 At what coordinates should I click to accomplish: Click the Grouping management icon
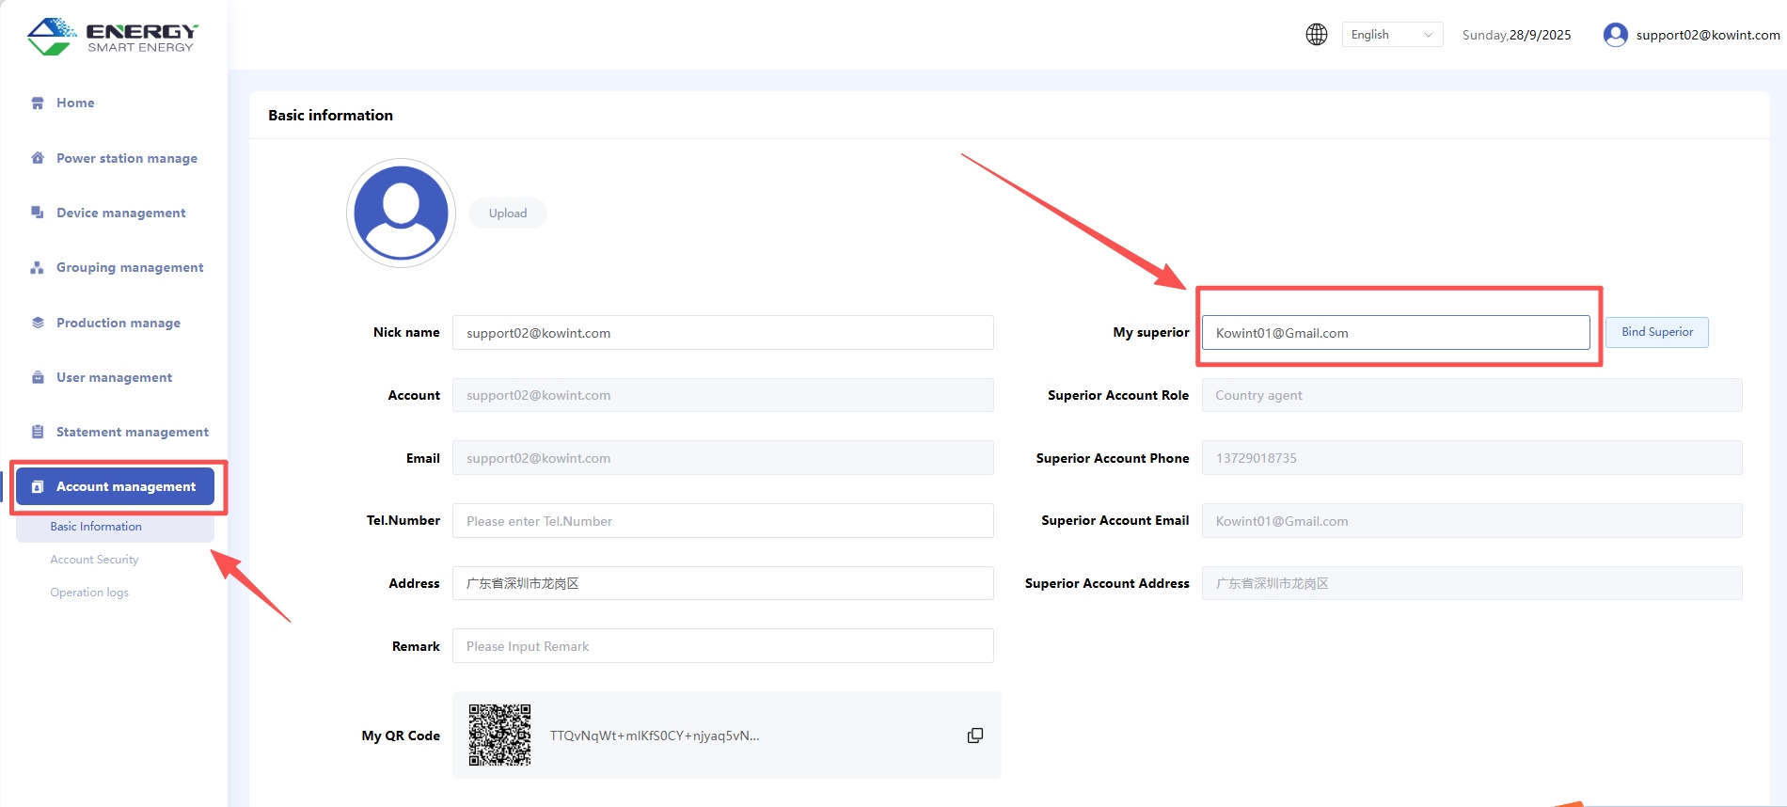(x=38, y=268)
